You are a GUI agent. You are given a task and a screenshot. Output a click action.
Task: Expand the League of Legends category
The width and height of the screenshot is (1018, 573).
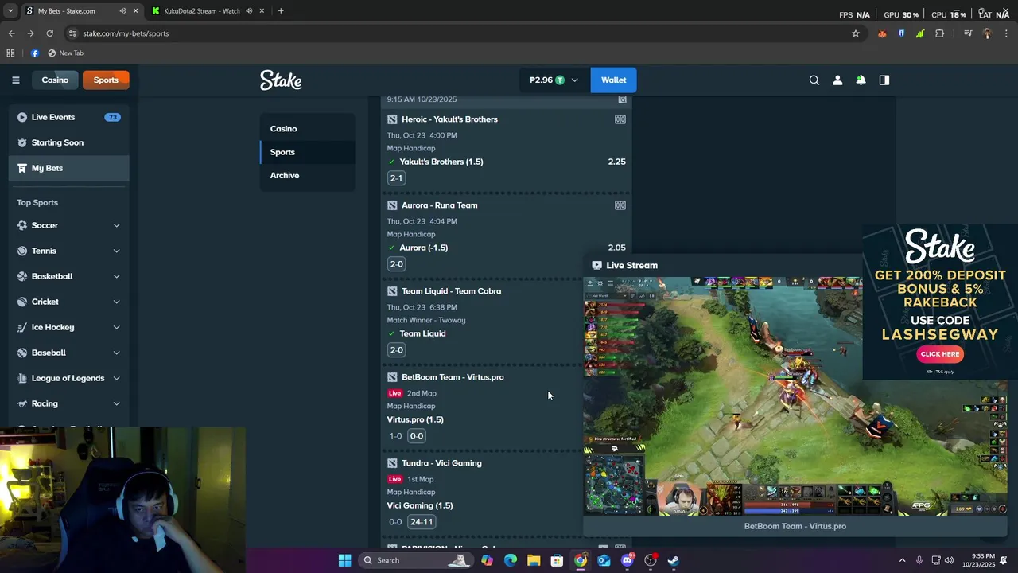(116, 378)
